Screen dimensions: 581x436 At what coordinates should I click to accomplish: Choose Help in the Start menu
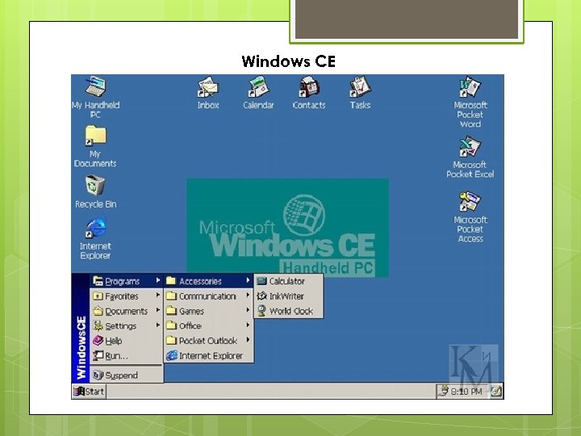click(x=127, y=341)
